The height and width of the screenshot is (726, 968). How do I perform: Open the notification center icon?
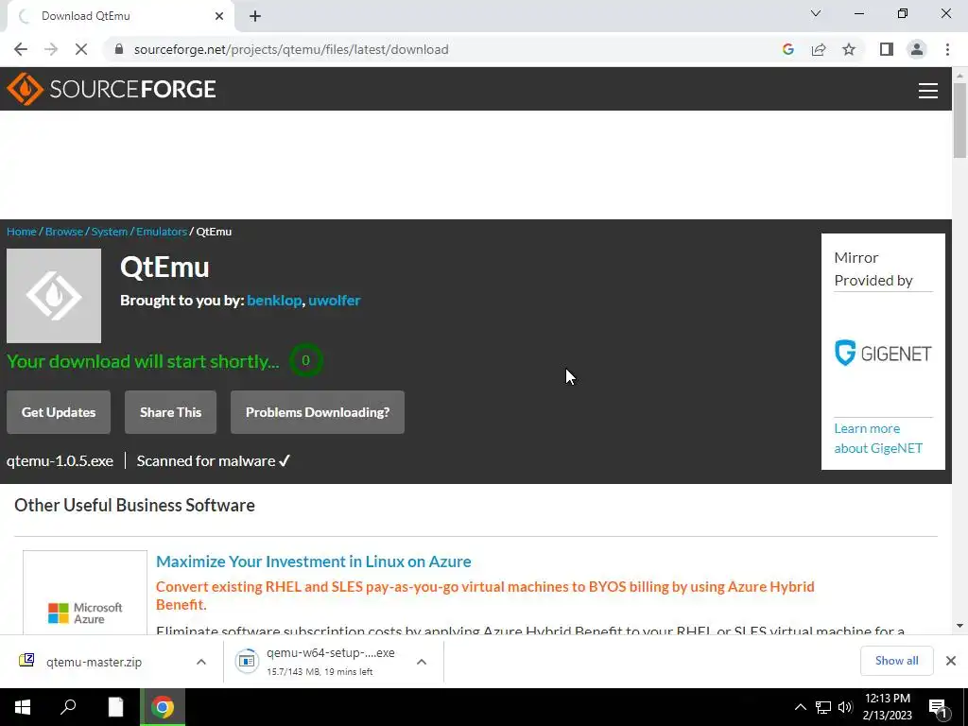(938, 708)
